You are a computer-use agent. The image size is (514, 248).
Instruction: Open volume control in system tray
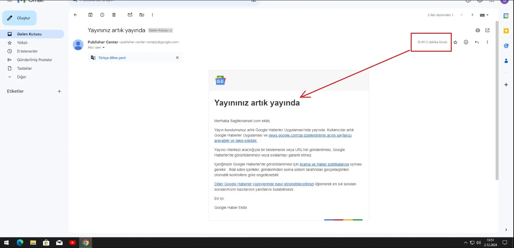[x=478, y=243]
